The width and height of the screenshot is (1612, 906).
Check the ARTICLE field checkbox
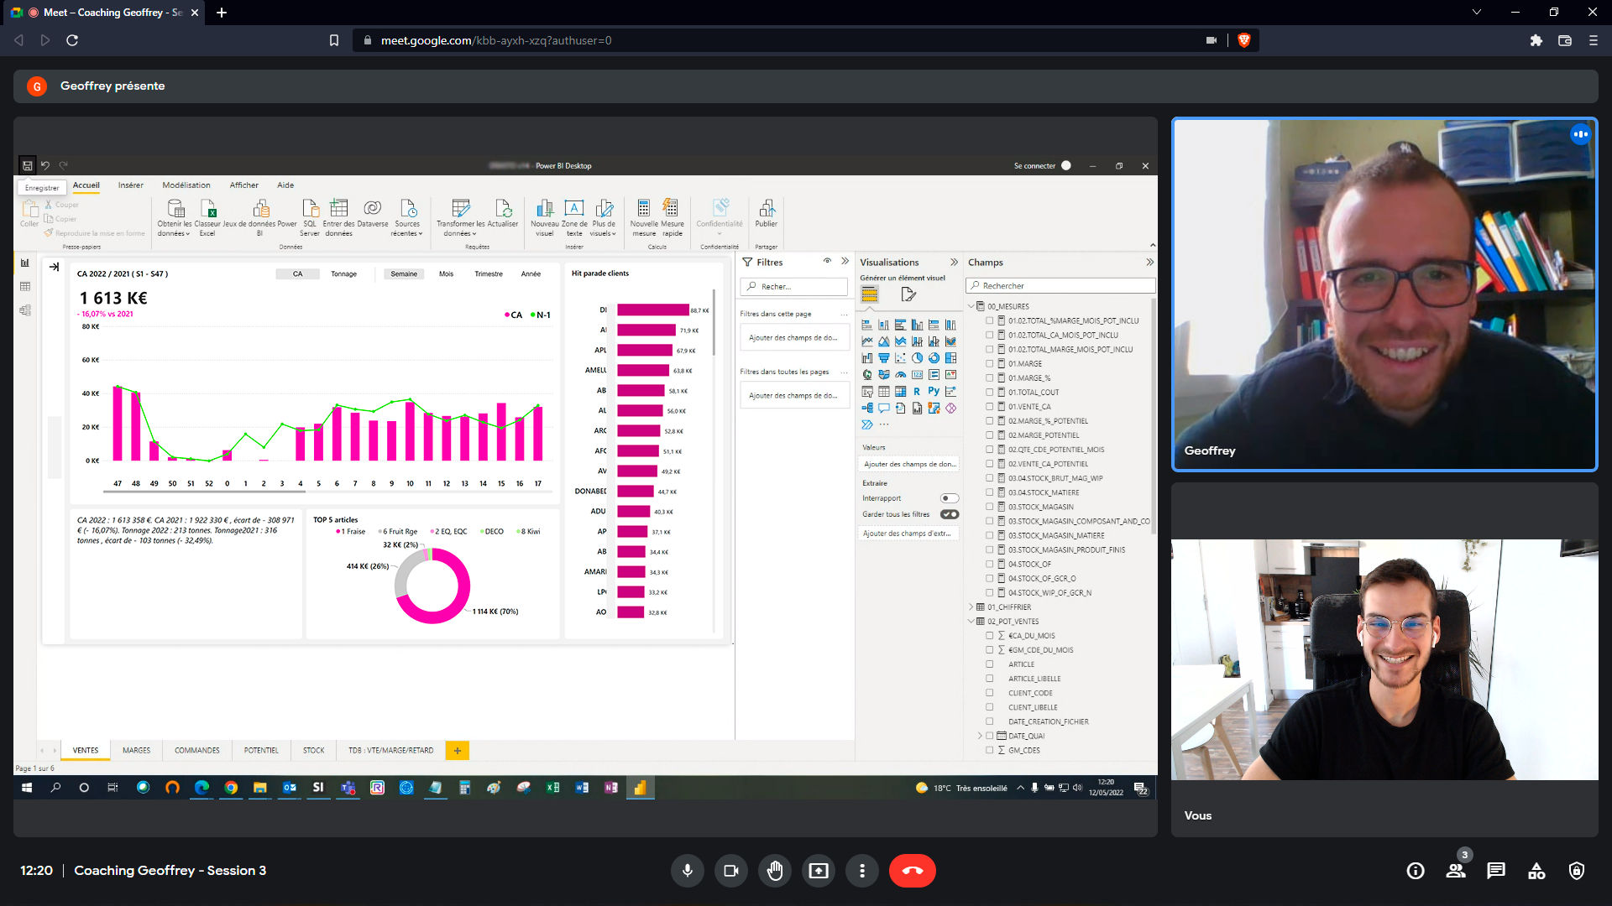coord(989,664)
